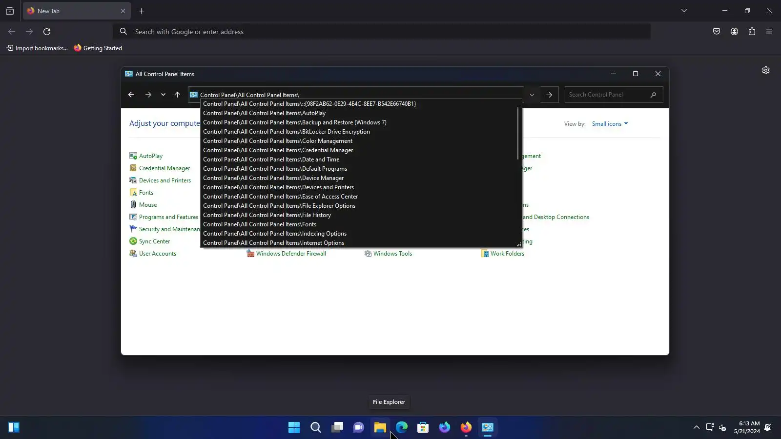Open Windows Defender Firewall item
The width and height of the screenshot is (781, 439).
[287, 254]
